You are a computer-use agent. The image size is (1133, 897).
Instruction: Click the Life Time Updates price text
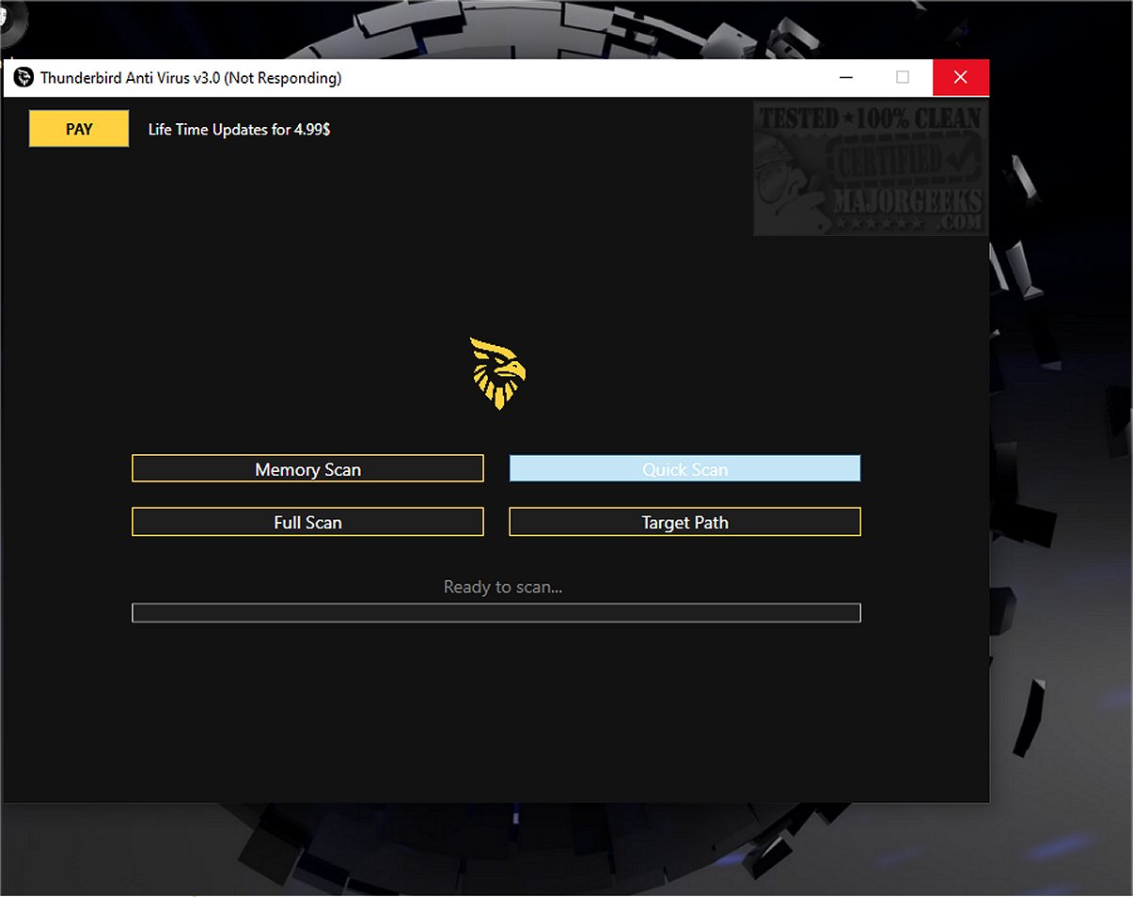pos(239,130)
